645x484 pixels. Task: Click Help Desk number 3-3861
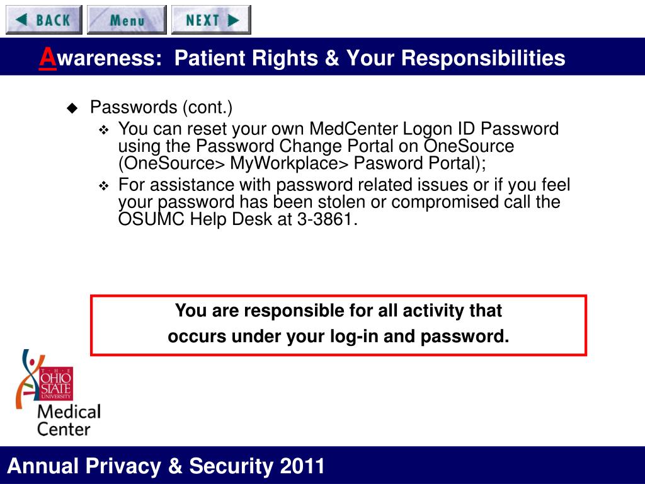[325, 219]
